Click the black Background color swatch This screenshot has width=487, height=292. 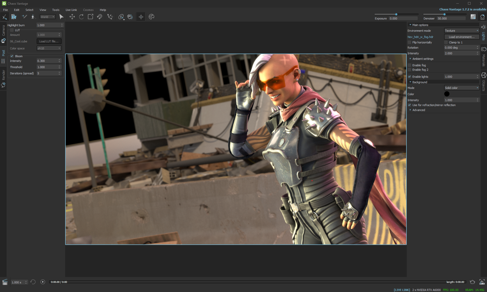point(447,94)
